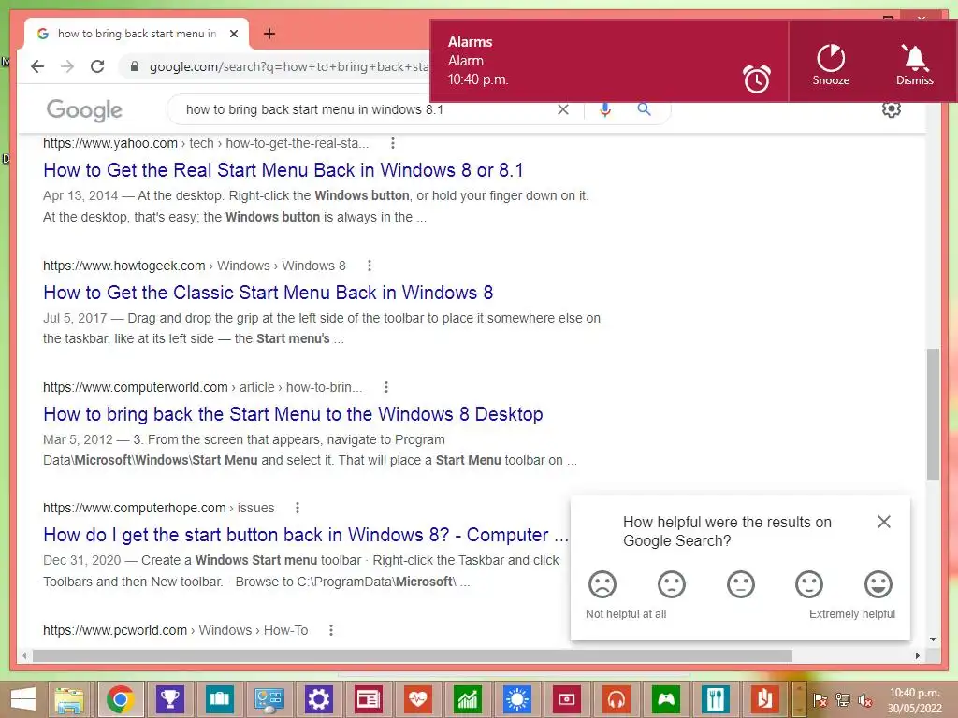Select the slightly smiling face rating
958x718 pixels.
pyautogui.click(x=809, y=584)
